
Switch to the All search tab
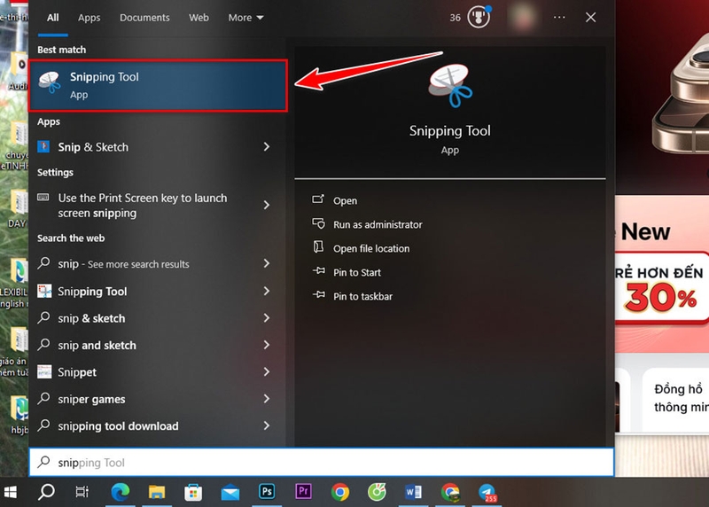(x=53, y=18)
